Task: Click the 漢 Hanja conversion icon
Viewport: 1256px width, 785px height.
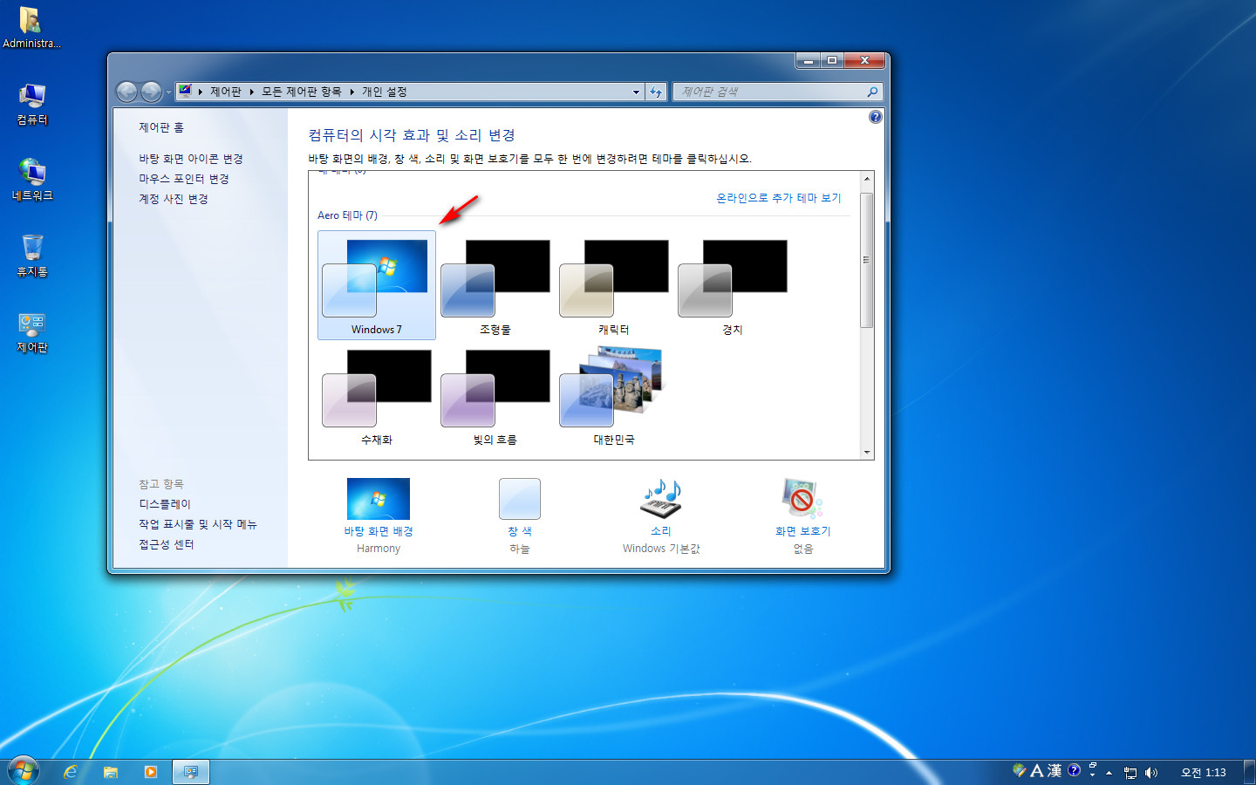Action: (x=1055, y=771)
